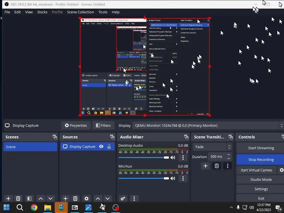Viewport: 284px width, 213px height.
Task: Adjust Mic/Aux volume slider
Action: 144,178
